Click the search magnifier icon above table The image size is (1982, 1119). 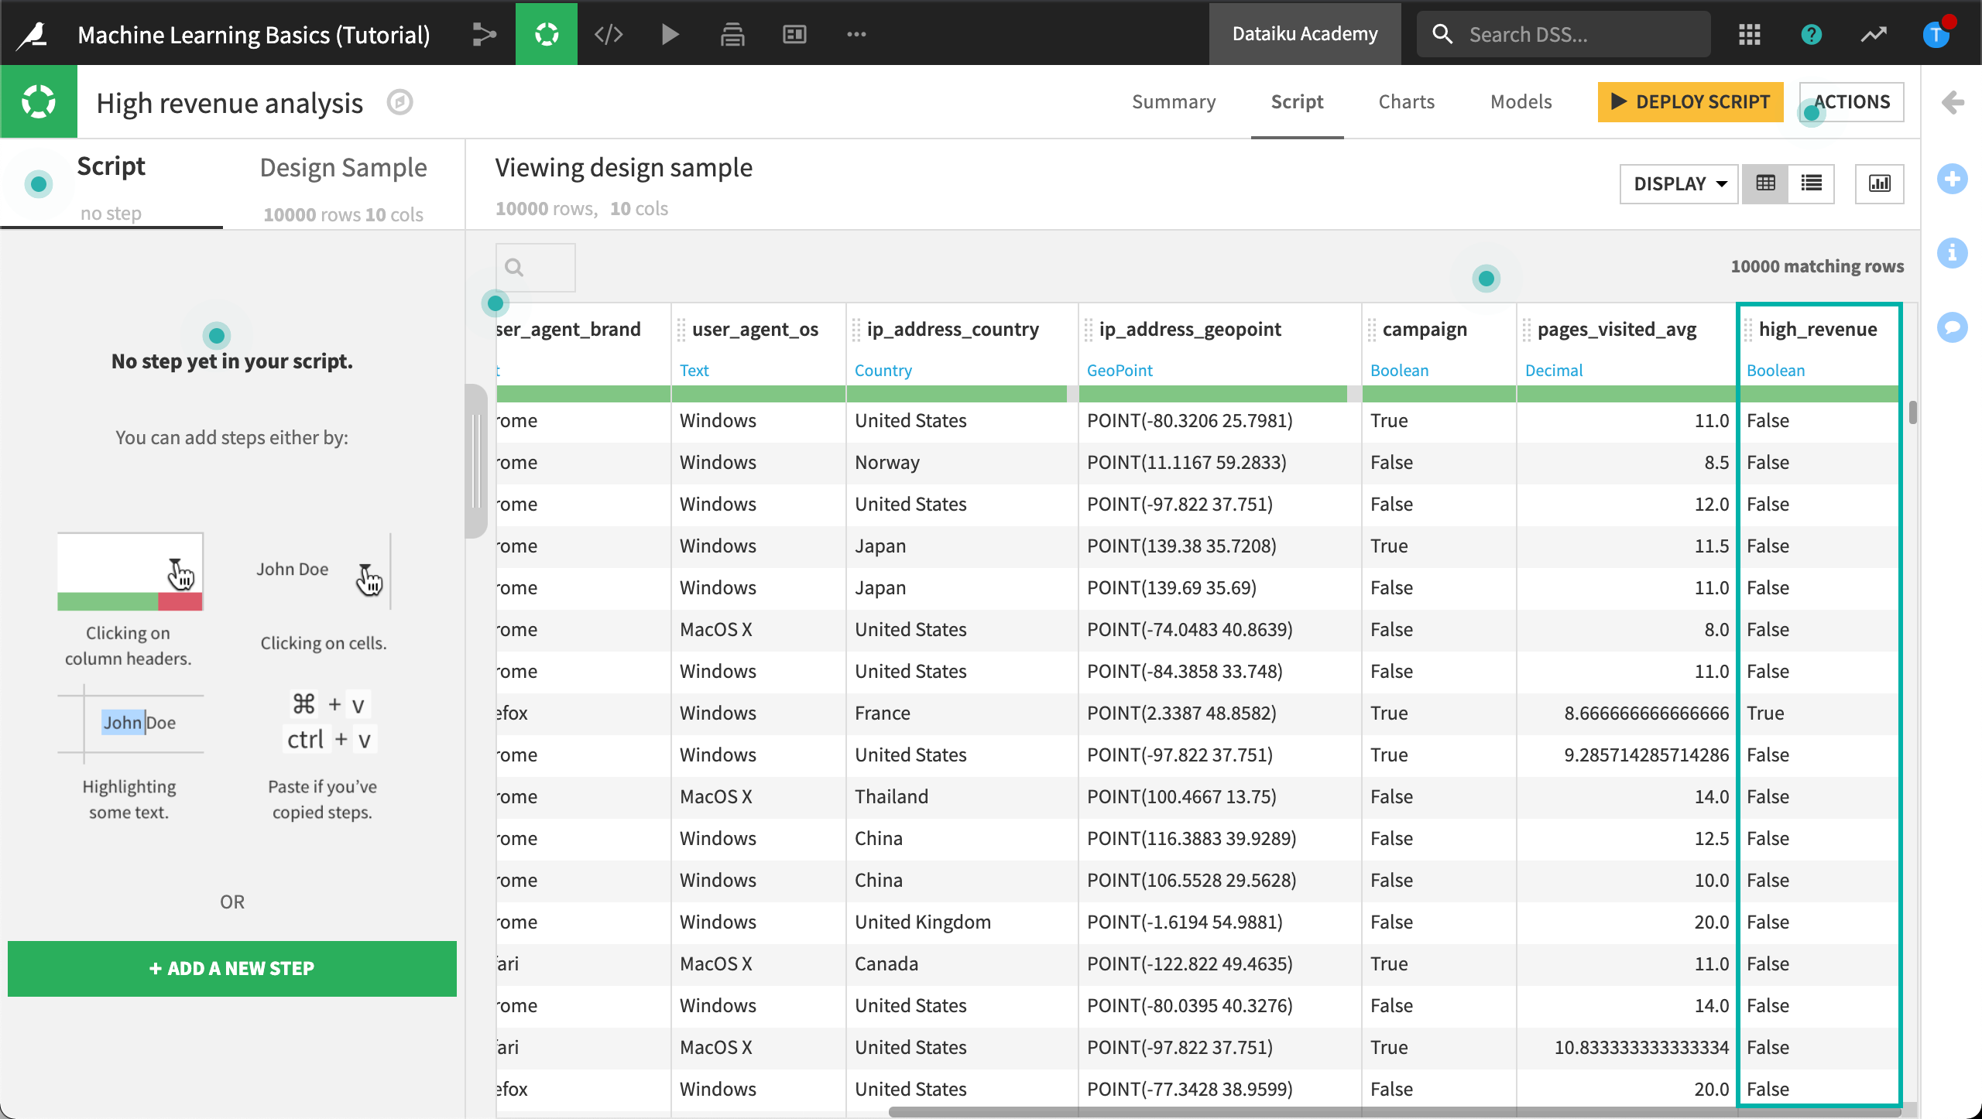[514, 268]
